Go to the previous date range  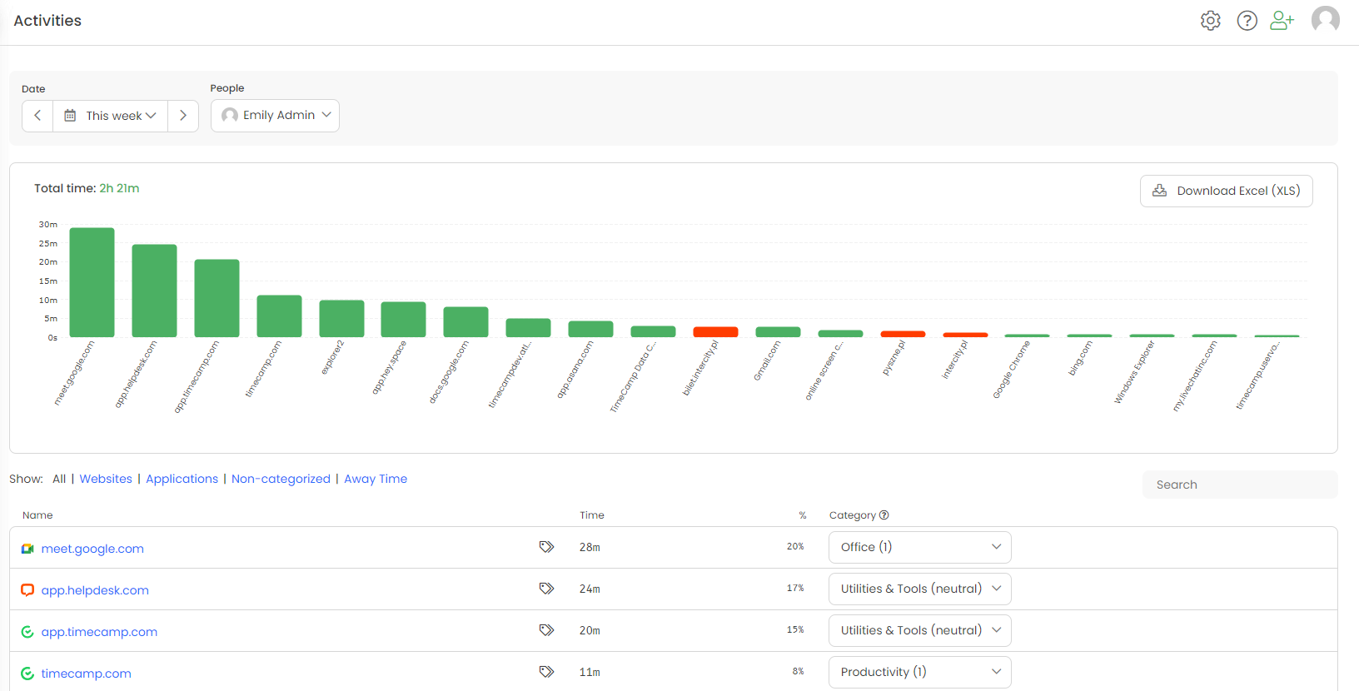point(37,116)
